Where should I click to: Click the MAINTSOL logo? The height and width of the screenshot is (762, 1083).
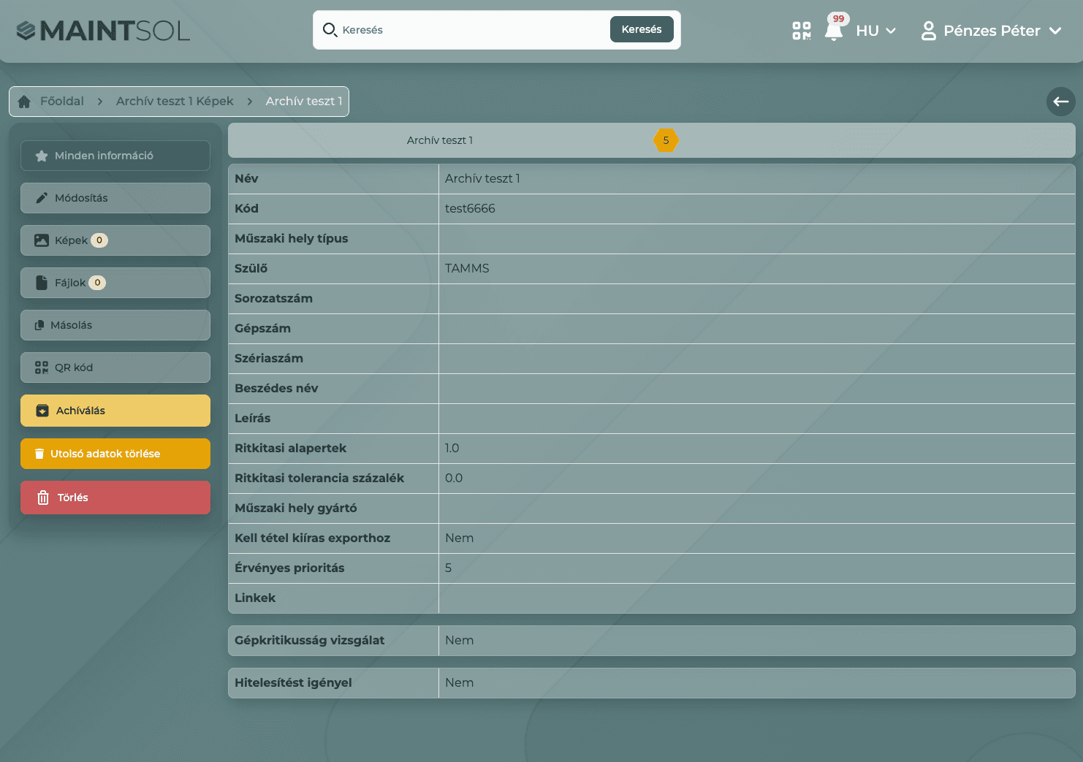tap(103, 31)
